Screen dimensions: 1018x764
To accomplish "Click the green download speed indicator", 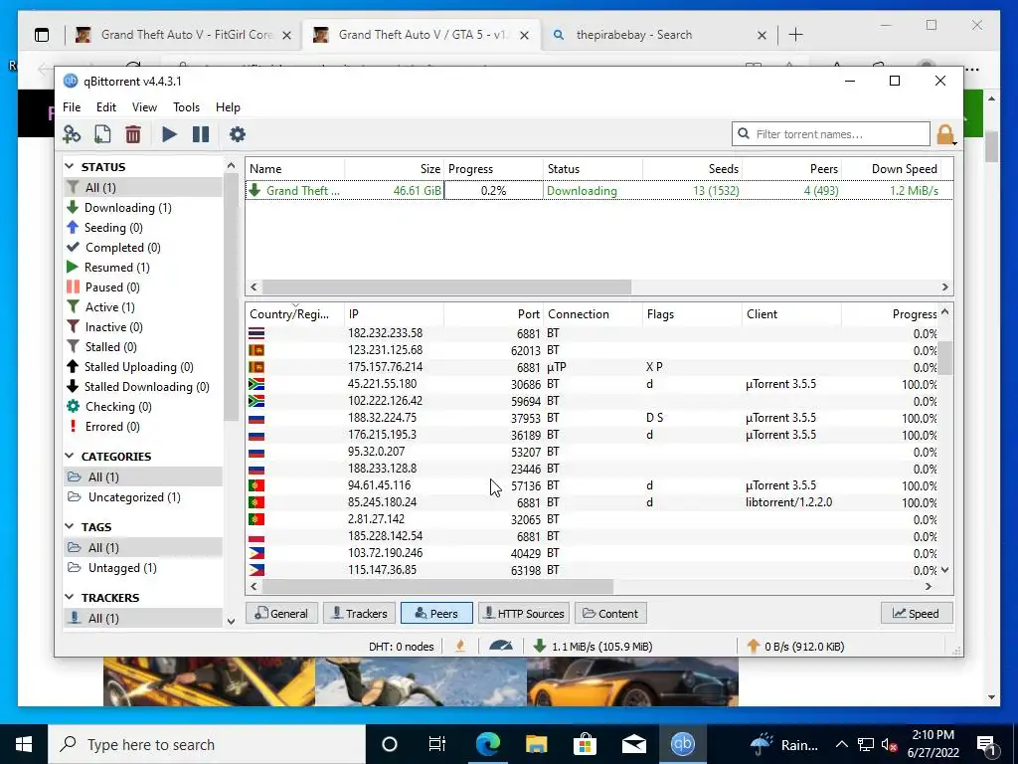I will click(593, 647).
